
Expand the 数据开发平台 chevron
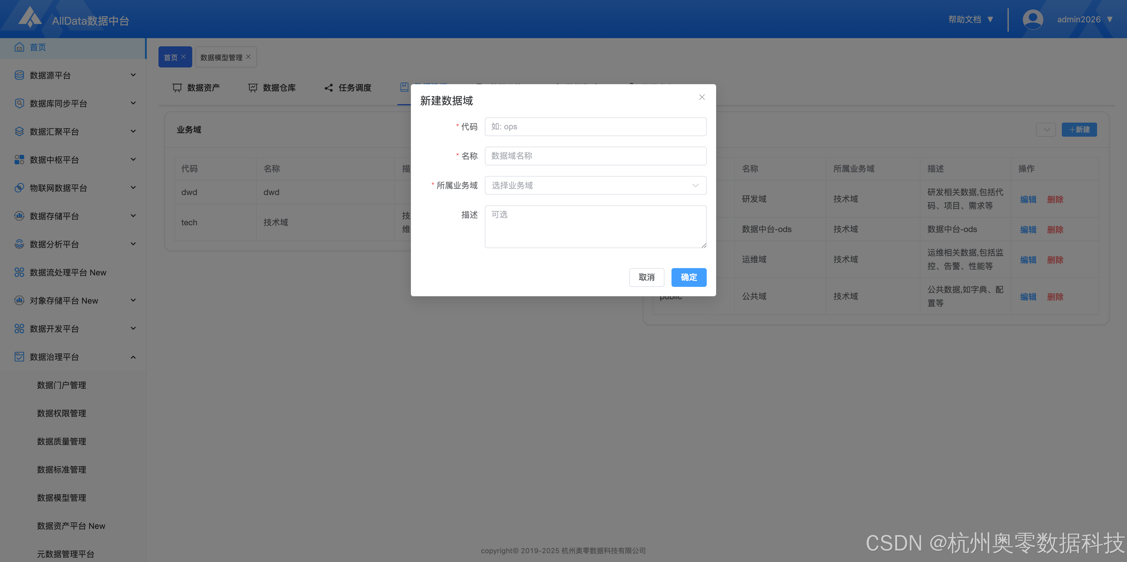pyautogui.click(x=134, y=329)
